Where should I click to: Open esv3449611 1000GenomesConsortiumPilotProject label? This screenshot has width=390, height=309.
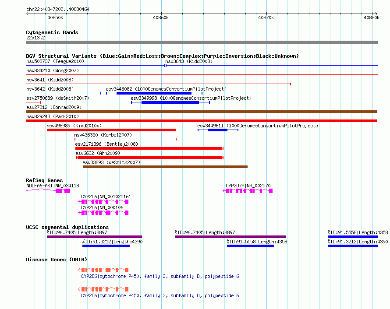pos(258,126)
